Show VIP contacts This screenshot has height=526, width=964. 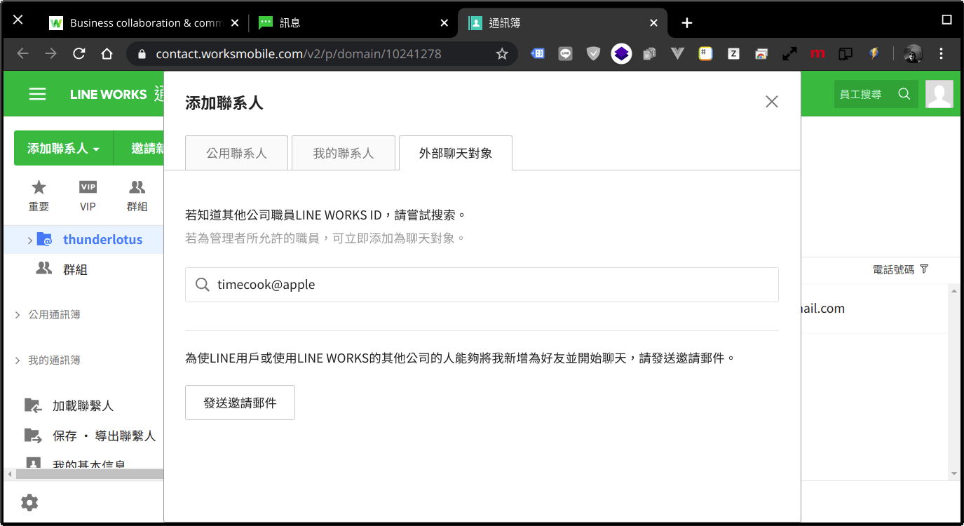pyautogui.click(x=88, y=196)
